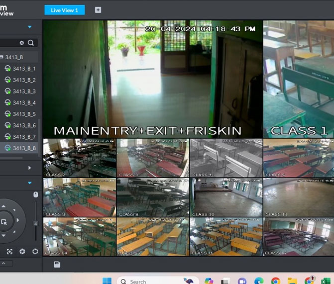This screenshot has width=334, height=284.
Task: Expand the collapsed panel with right arrow
Action: tap(29, 168)
